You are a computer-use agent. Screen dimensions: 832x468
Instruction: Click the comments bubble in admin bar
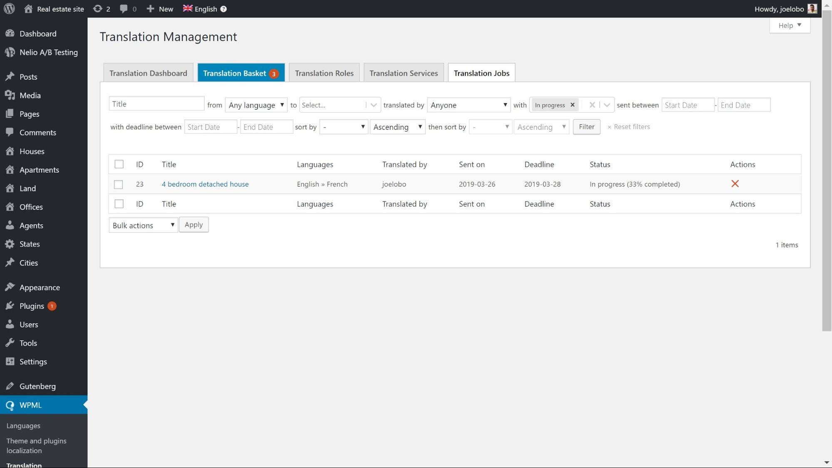tap(124, 9)
